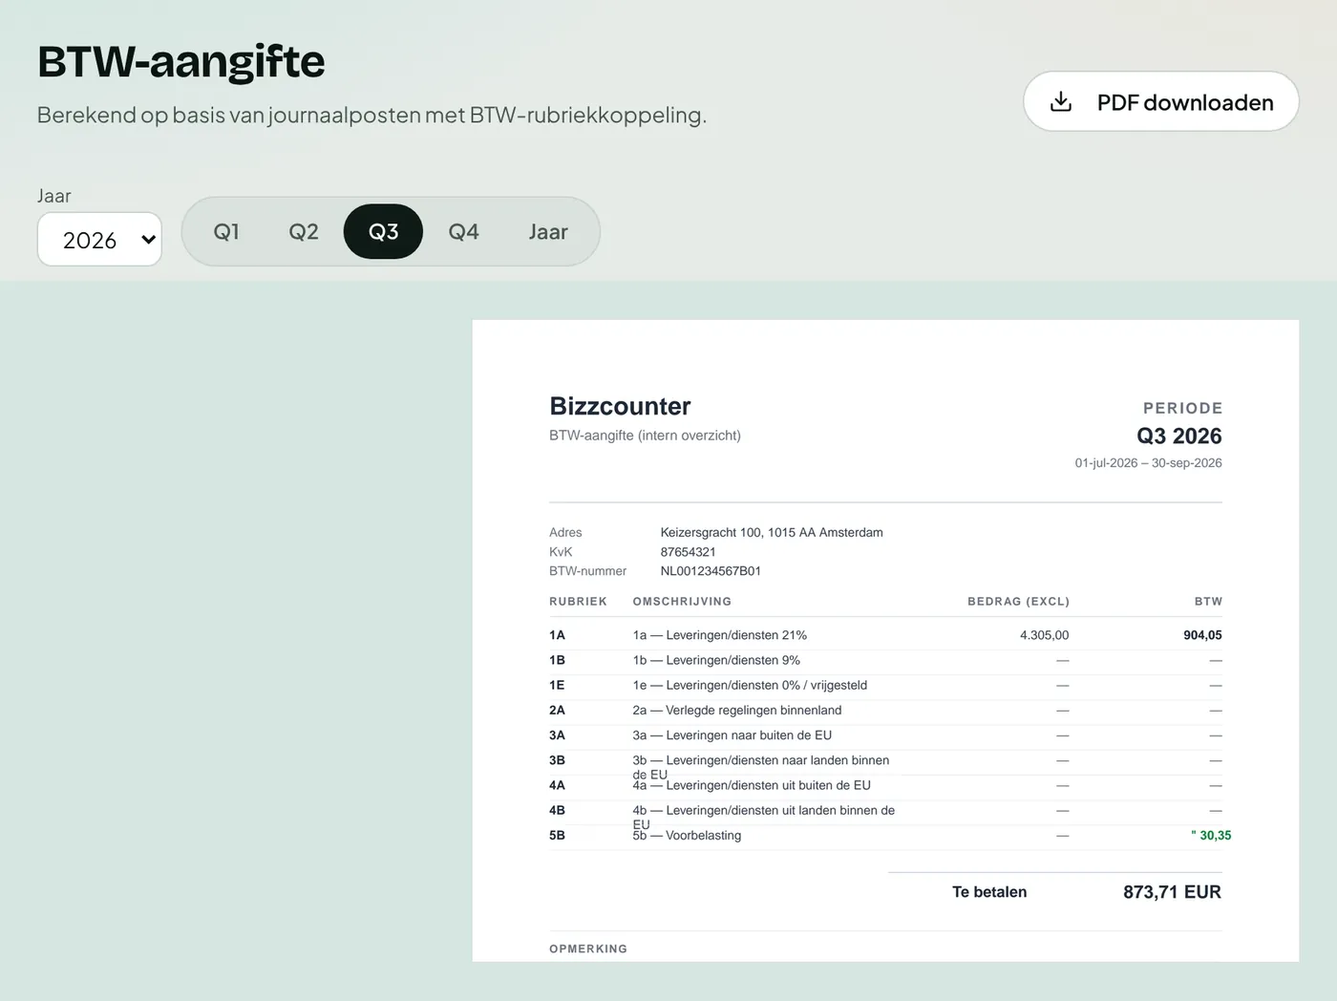The image size is (1337, 1001).
Task: Click the total '873,71 EUR'
Action: click(x=1172, y=892)
